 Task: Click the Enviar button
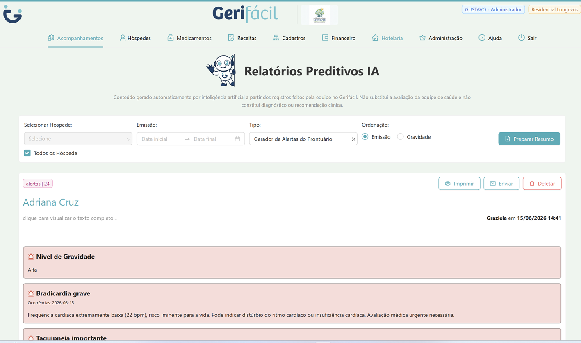501,184
